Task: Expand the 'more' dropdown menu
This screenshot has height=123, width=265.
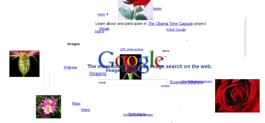Action: click(103, 14)
